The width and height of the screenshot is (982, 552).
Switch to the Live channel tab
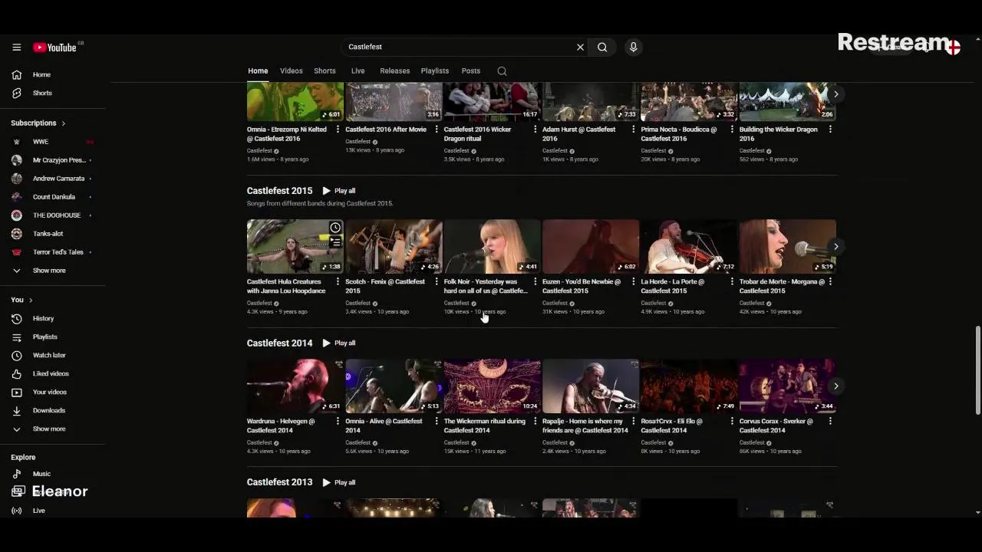[358, 71]
